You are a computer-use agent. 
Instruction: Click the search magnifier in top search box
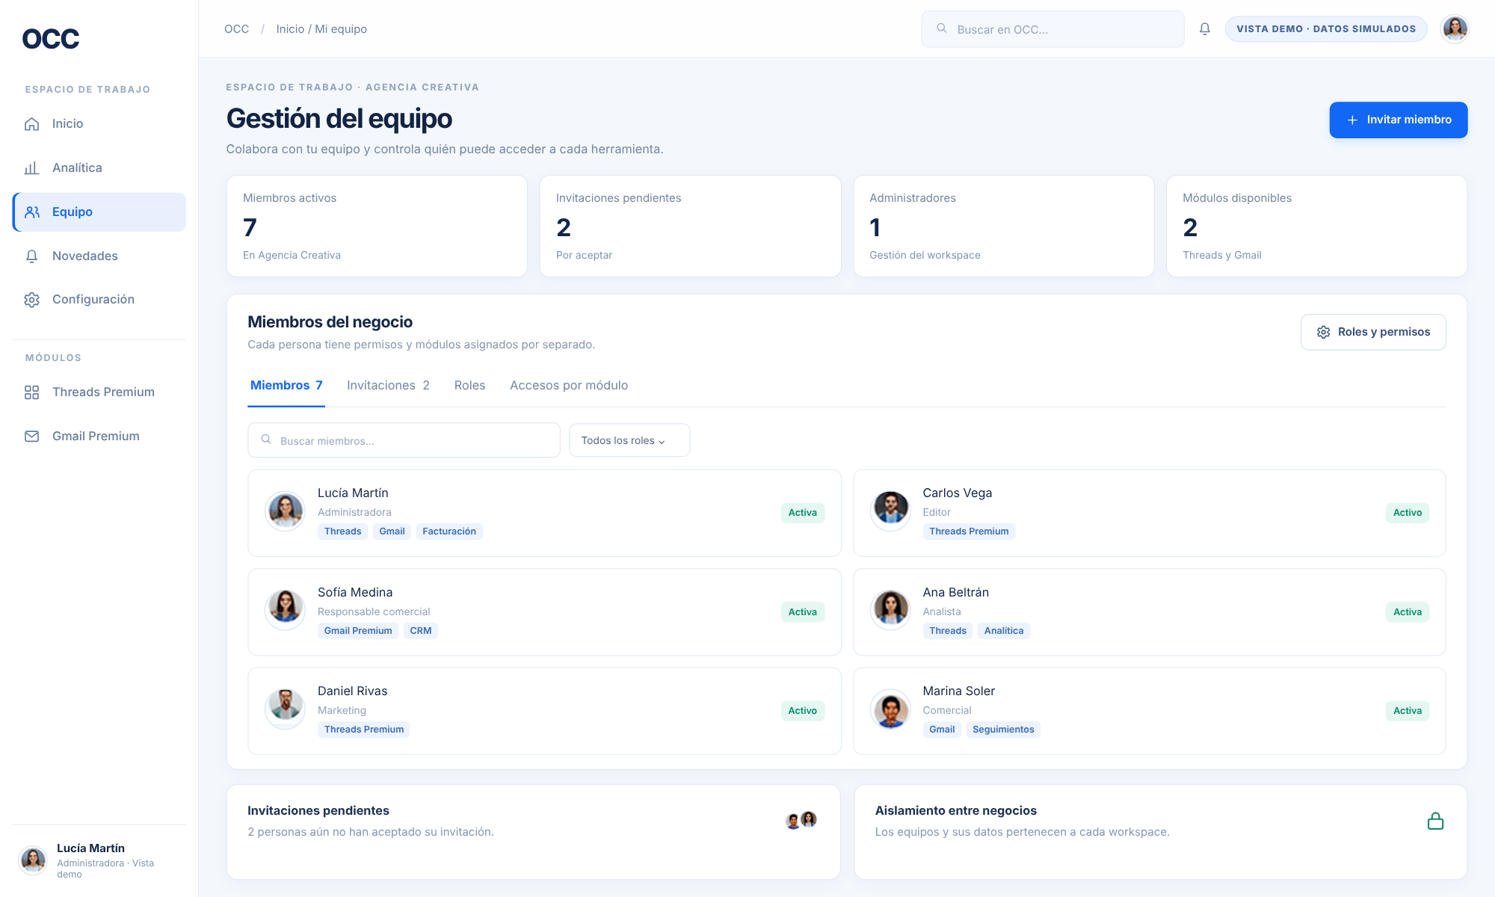click(942, 28)
